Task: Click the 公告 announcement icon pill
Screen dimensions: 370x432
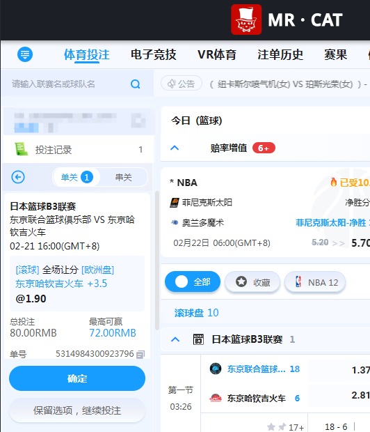Action: [182, 84]
